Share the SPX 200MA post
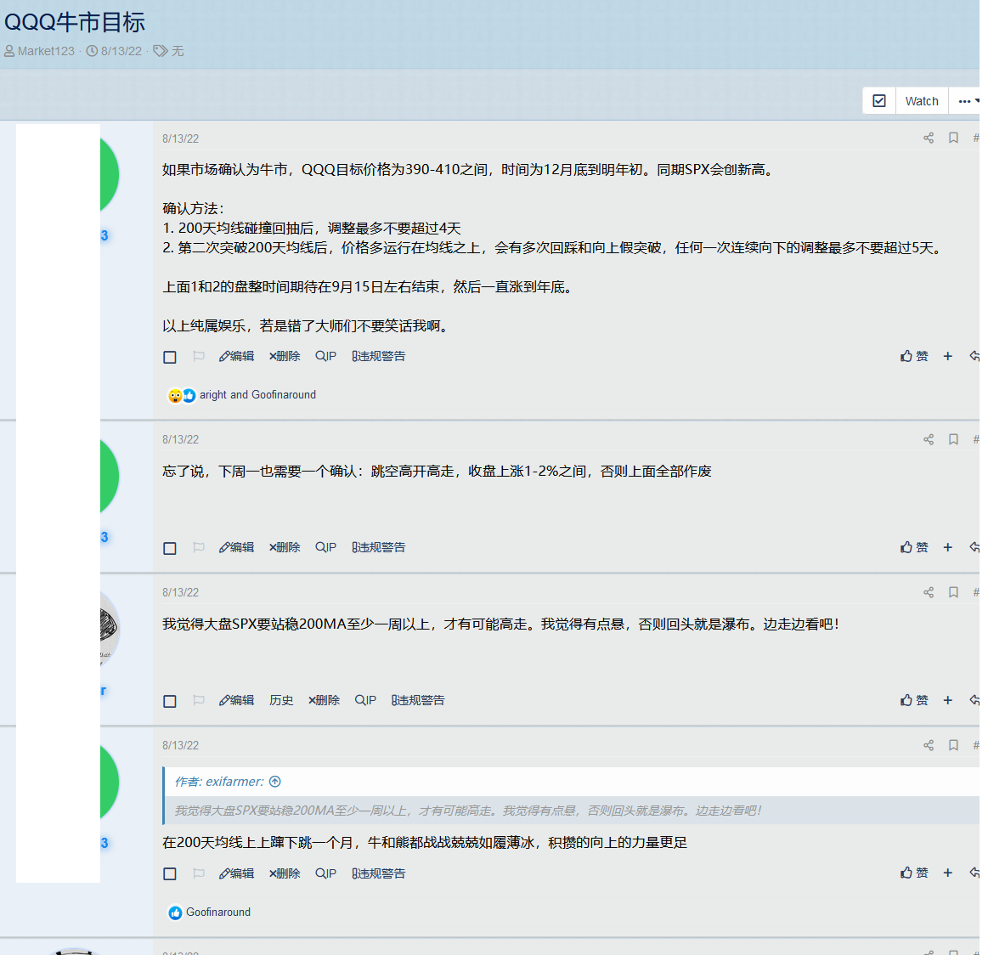 (929, 592)
